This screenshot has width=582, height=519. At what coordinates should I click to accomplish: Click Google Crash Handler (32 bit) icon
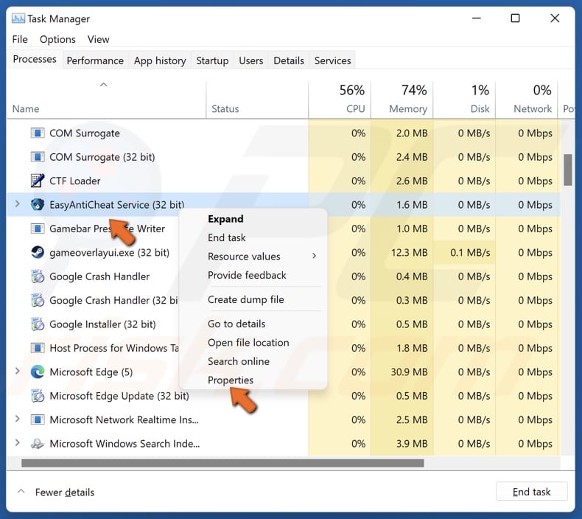(x=37, y=300)
